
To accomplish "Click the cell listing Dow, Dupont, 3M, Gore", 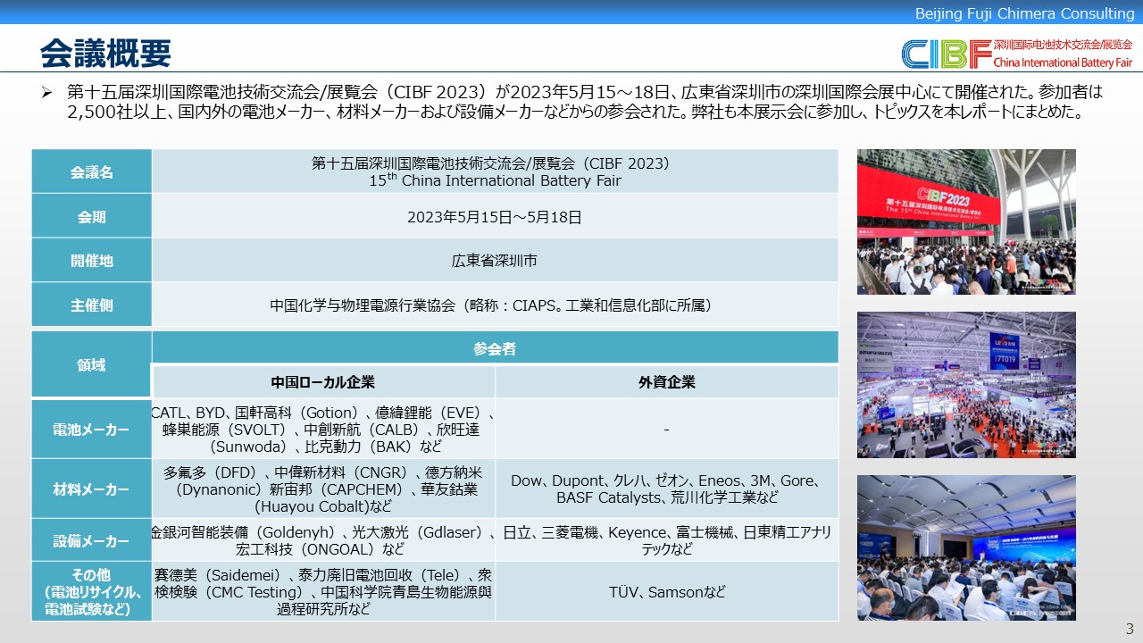I will click(667, 489).
